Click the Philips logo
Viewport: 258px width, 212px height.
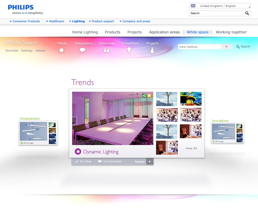coord(21,7)
